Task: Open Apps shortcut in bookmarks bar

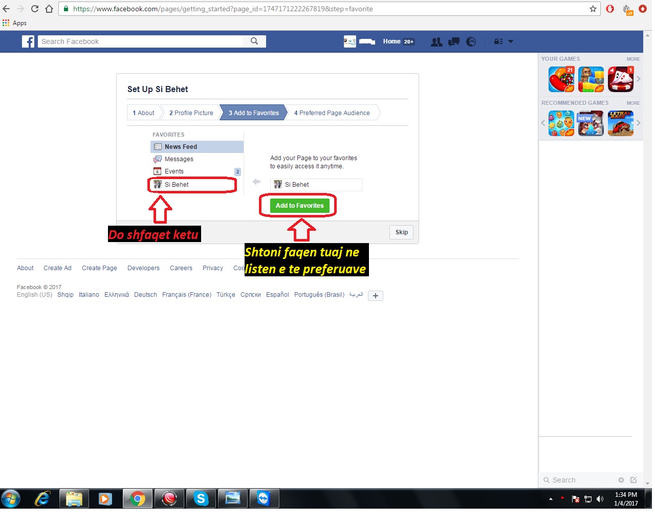Action: coord(14,23)
